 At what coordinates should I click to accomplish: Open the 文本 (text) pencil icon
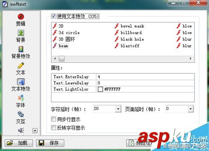21,66
